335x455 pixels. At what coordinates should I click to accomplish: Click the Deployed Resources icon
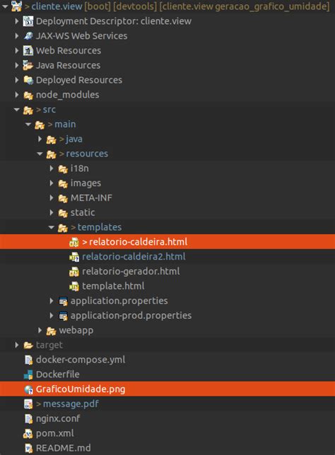click(x=28, y=80)
